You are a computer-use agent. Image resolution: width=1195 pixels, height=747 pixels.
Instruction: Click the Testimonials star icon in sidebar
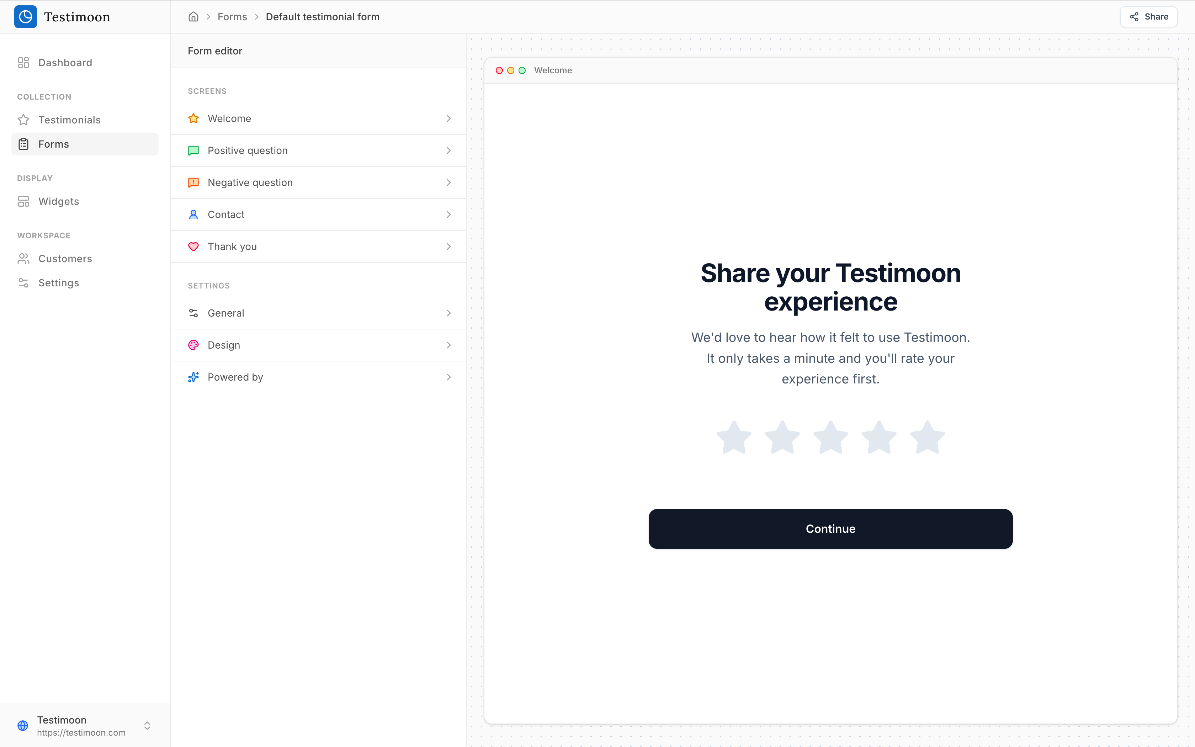[x=23, y=120]
